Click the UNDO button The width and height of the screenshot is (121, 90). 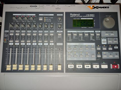(110, 49)
